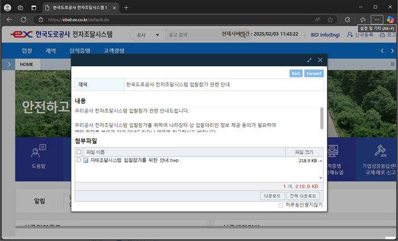Image resolution: width=398 pixels, height=241 pixels.
Task: Refresh the current page
Action: tap(24, 19)
